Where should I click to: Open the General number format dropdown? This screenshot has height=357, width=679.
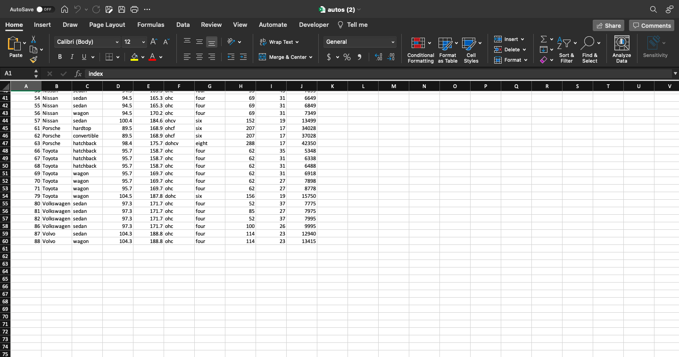pyautogui.click(x=393, y=42)
